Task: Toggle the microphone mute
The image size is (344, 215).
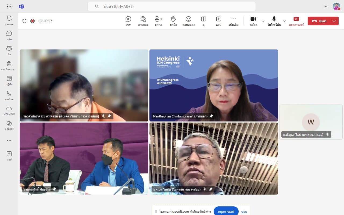Action: (x=274, y=21)
